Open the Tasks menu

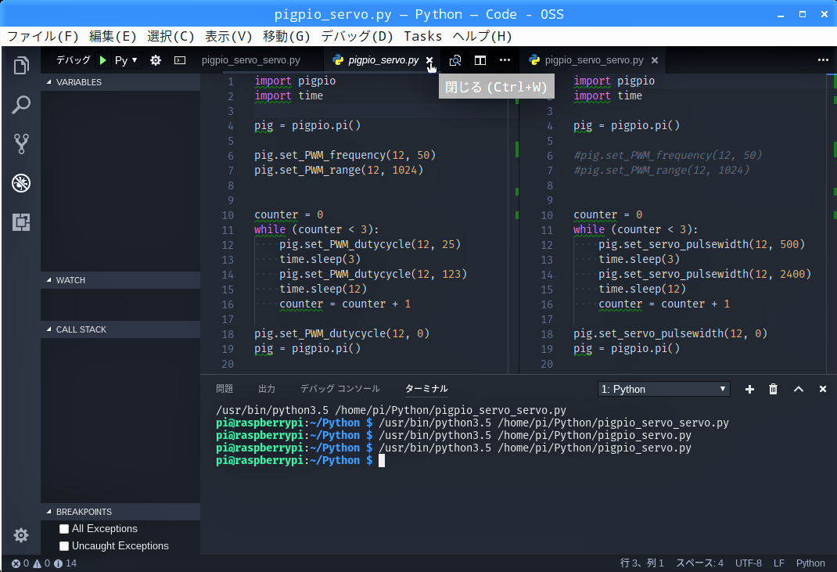point(422,36)
